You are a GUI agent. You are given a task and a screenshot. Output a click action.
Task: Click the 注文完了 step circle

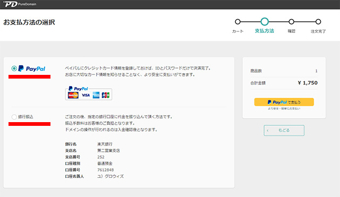pyautogui.click(x=318, y=22)
